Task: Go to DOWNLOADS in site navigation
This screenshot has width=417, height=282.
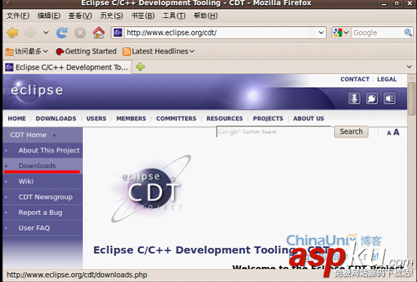Action: (56, 119)
